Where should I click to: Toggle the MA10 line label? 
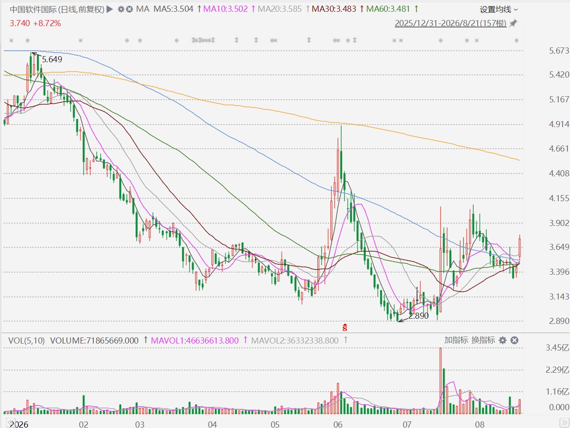[x=225, y=9]
